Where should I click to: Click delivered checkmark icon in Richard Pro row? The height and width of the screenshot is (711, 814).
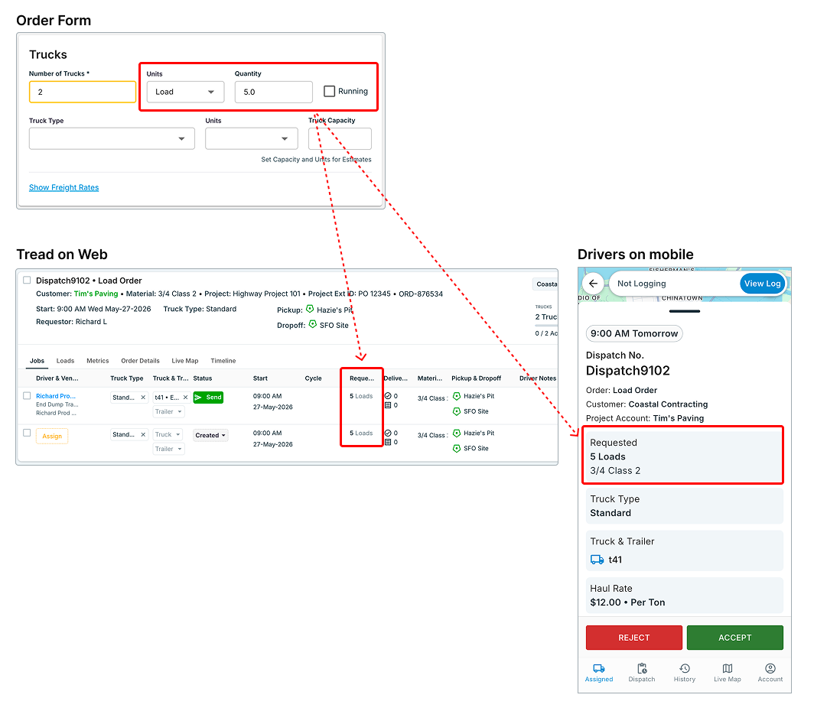388,396
